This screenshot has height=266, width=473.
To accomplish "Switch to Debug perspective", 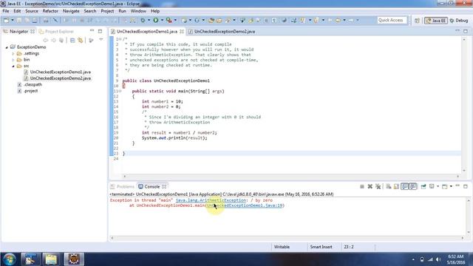I will tap(459, 21).
